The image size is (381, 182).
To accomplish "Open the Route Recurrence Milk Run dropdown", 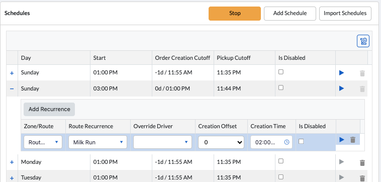I will coord(98,142).
